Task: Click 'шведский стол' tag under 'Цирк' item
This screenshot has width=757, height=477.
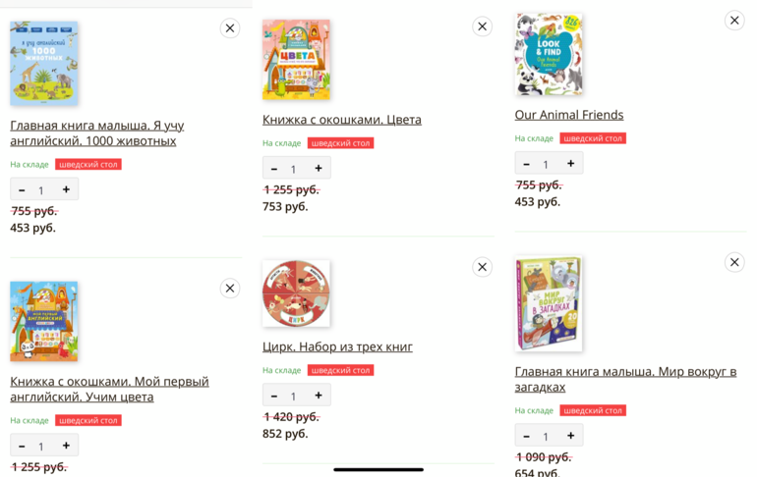Action: pyautogui.click(x=340, y=370)
